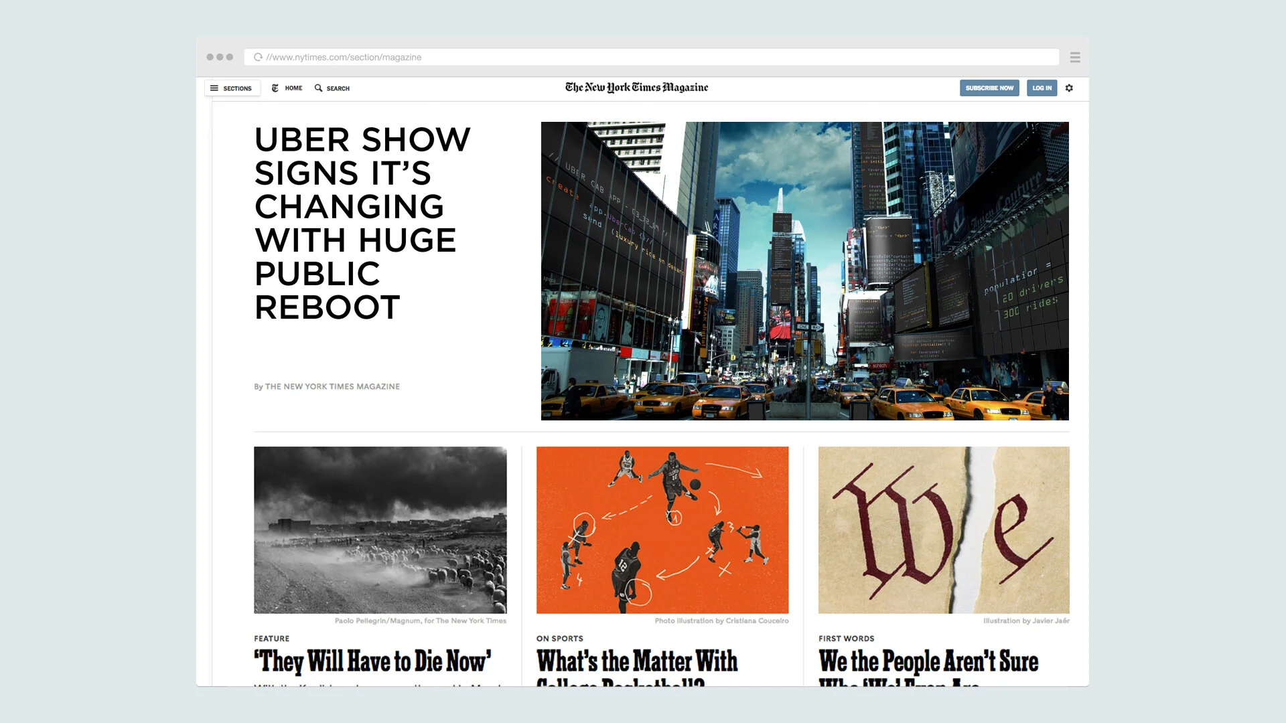This screenshot has height=723, width=1286.
Task: Open the Times Square taxi hero image
Action: (x=804, y=270)
